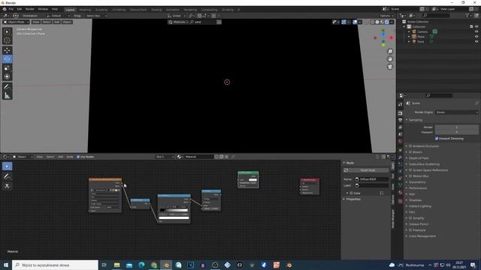The height and width of the screenshot is (270, 481).
Task: Click the Reset Node button
Action: pos(366,170)
